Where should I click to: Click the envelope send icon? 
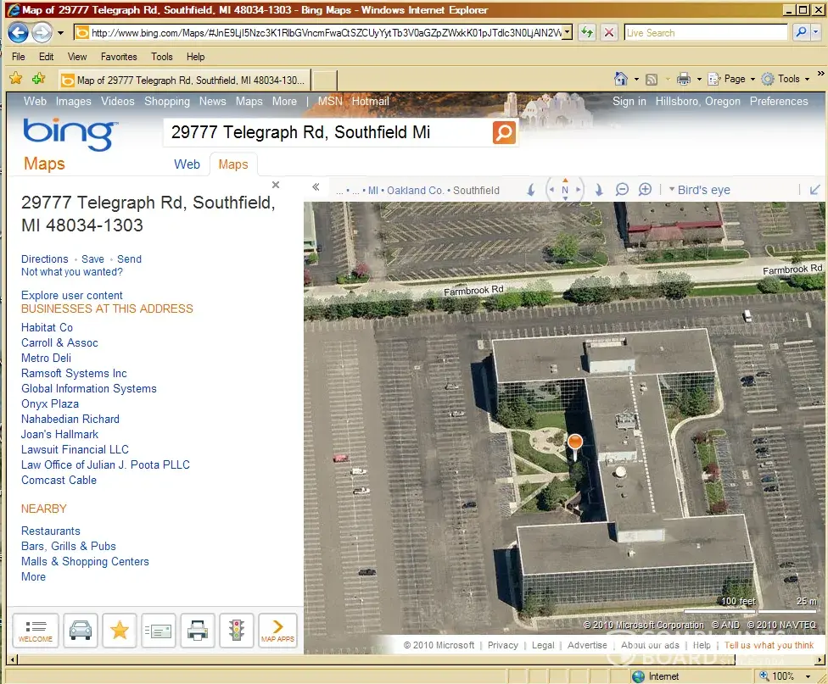[x=159, y=631]
